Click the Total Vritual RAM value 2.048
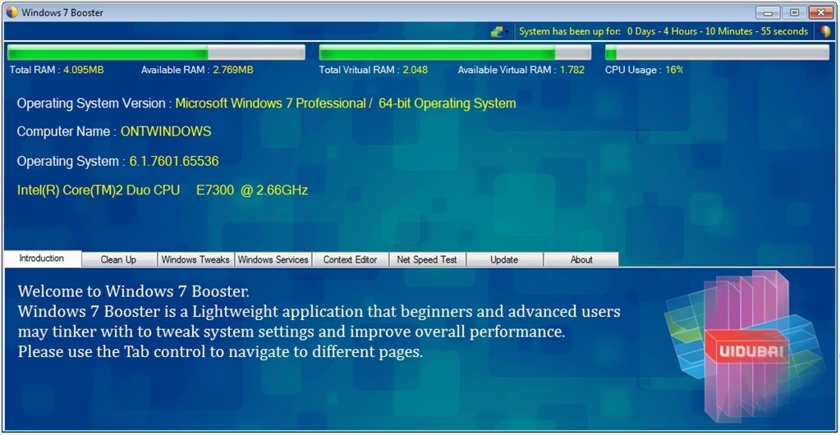This screenshot has width=840, height=435. coord(415,71)
